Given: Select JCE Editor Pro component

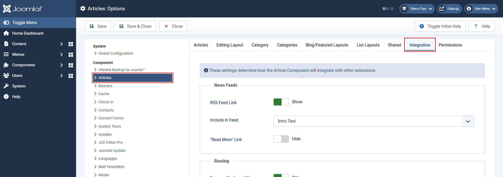Looking at the screenshot, I should click(110, 142).
